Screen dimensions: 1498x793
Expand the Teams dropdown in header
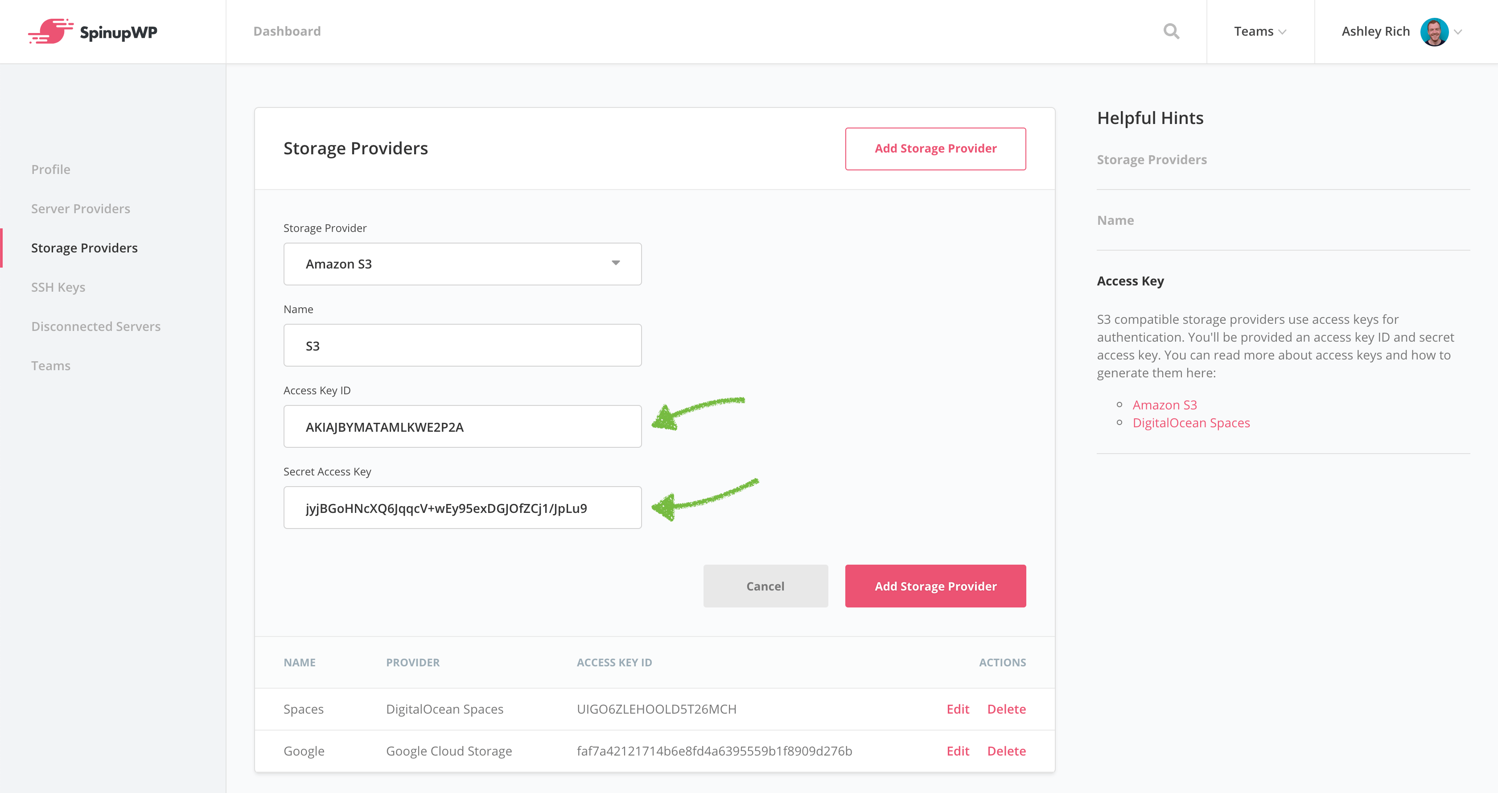point(1259,31)
